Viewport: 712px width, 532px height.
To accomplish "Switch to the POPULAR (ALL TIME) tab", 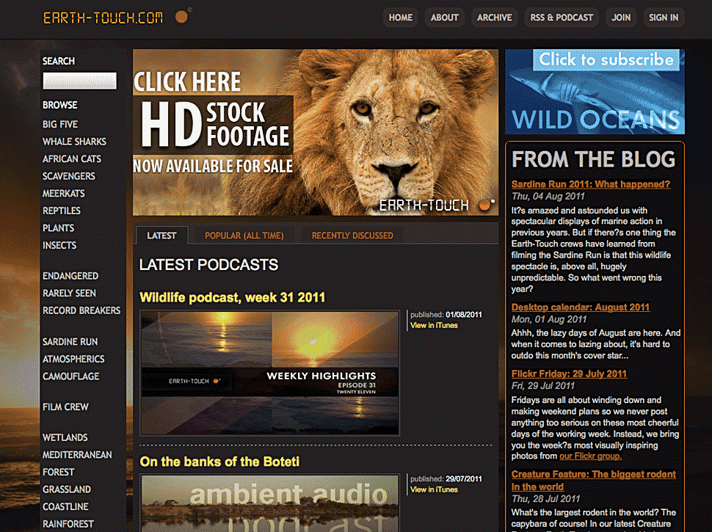I will (244, 236).
